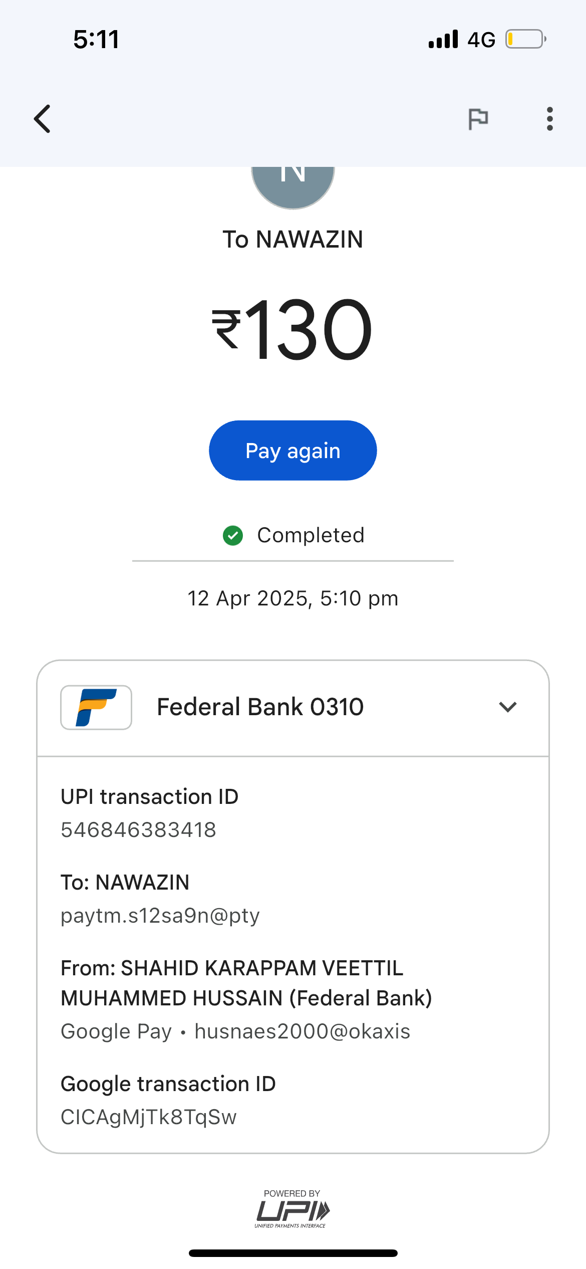Select the Federal Bank 0310 account row
Screen dimensions: 586x1269
(260, 707)
